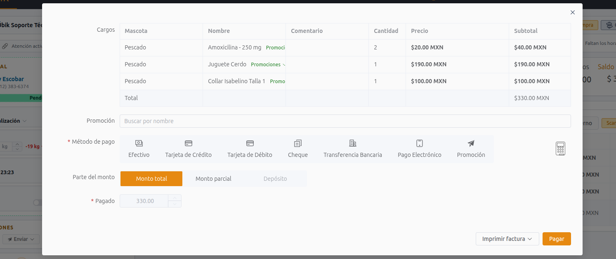Click Total row label
Image resolution: width=616 pixels, height=259 pixels.
[131, 98]
